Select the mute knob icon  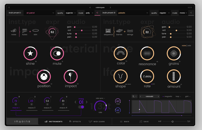[x=57, y=53]
